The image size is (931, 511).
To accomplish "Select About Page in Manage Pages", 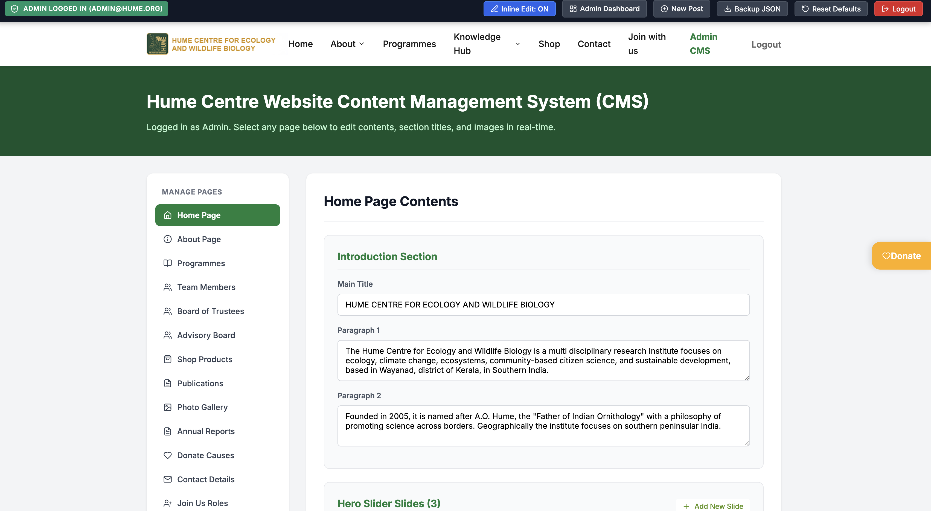I will [x=218, y=239].
